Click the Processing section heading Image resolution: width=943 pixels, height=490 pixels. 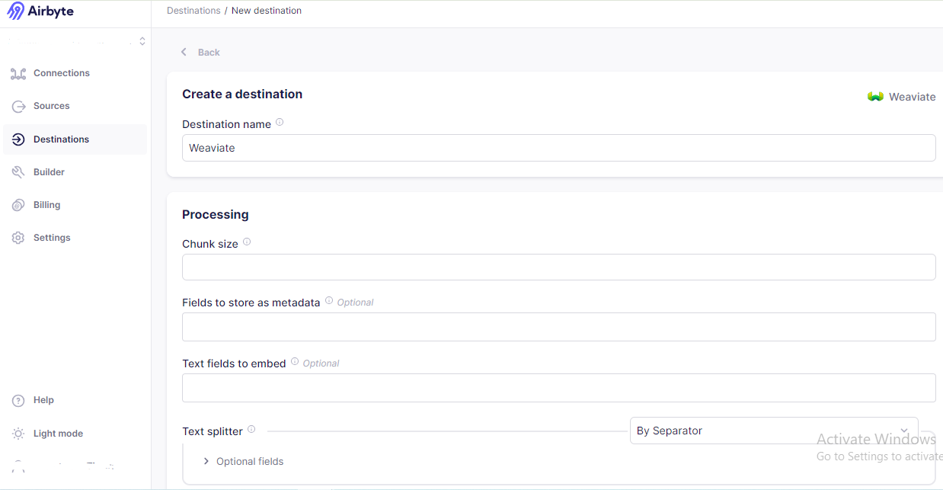(216, 214)
